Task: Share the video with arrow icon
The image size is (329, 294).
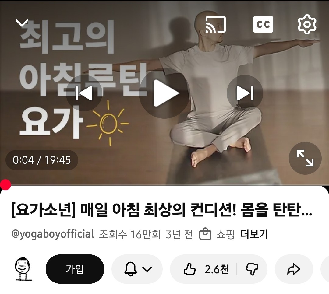Action: 294,269
